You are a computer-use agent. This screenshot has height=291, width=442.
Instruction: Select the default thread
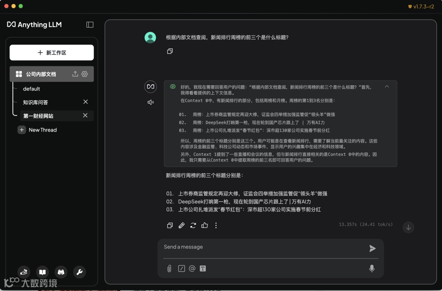click(x=31, y=89)
